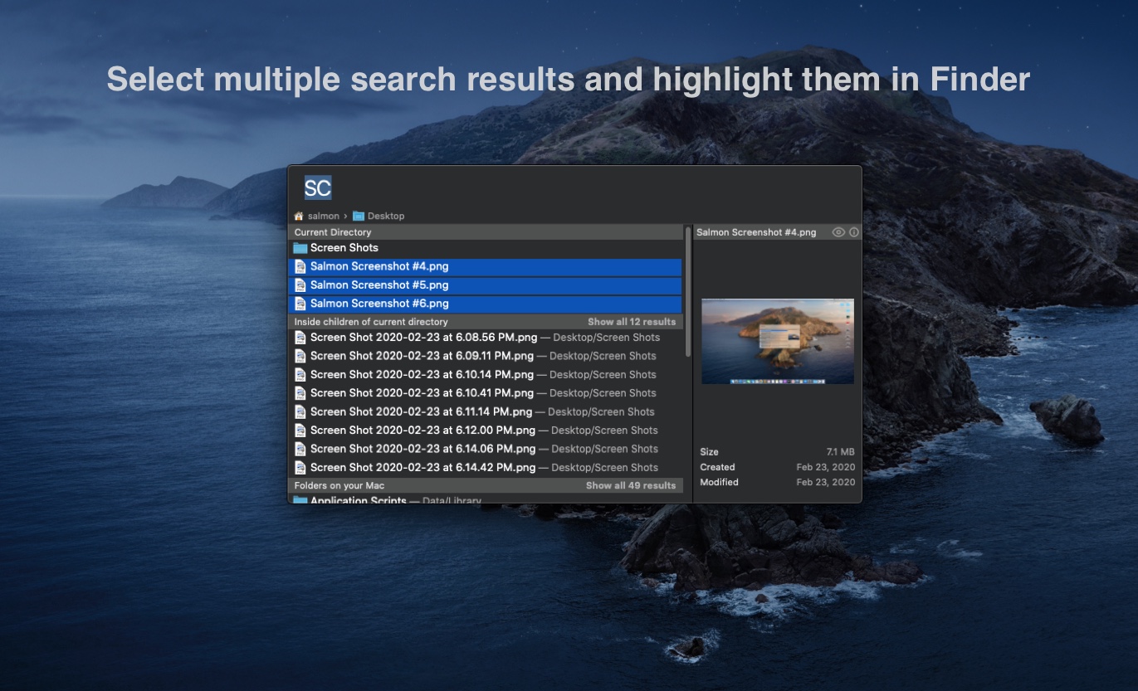This screenshot has height=691, width=1138.
Task: Expand with Show all 49 results
Action: [630, 485]
